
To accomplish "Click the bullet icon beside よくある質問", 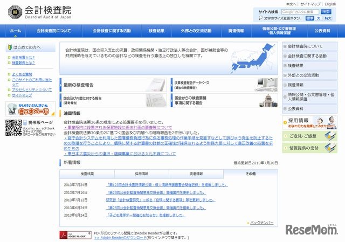I will [x=9, y=74].
